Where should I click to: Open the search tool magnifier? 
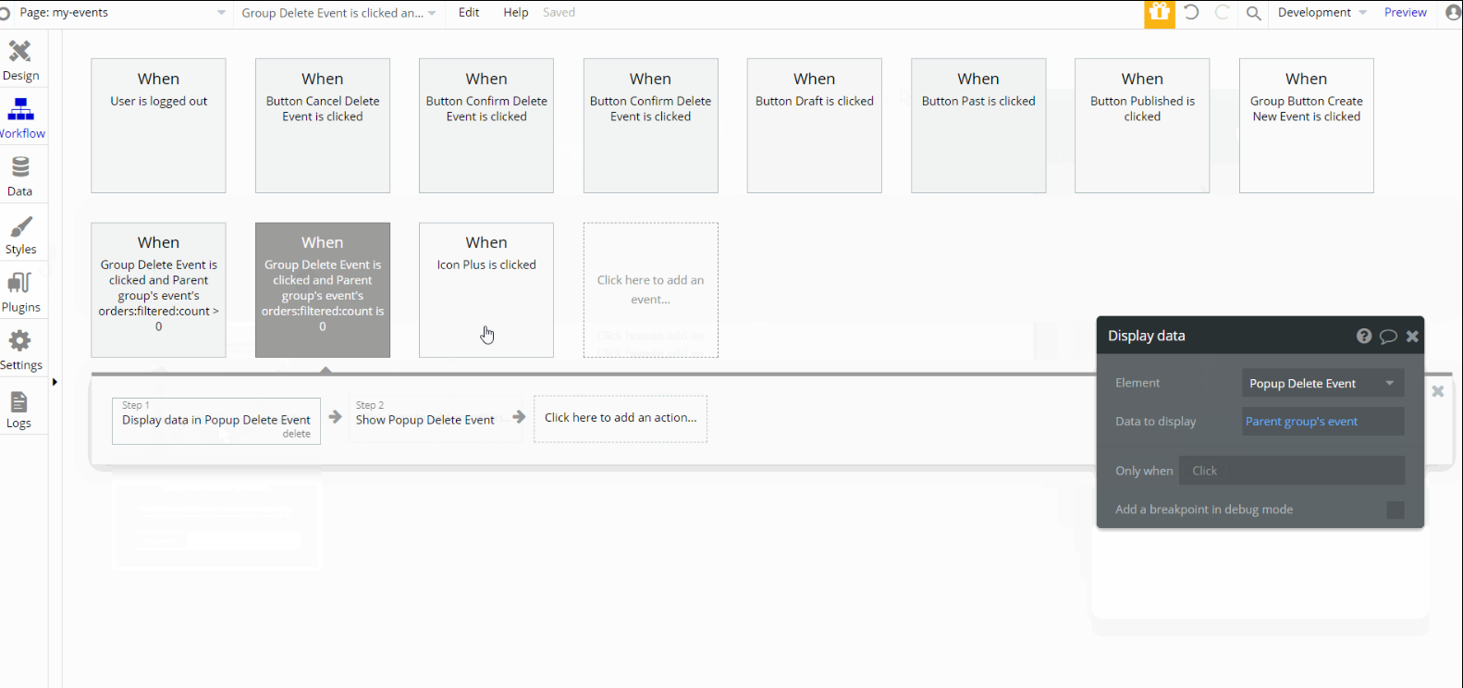click(1254, 13)
